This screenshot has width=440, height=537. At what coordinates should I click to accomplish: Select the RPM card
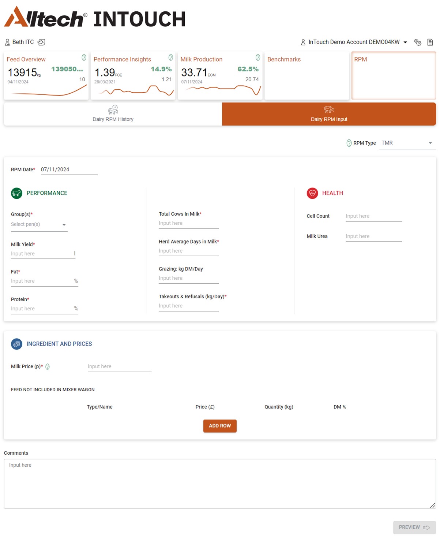tap(394, 75)
